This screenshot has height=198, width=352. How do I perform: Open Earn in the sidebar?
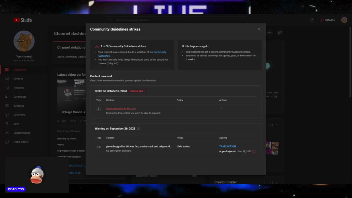click(x=16, y=124)
